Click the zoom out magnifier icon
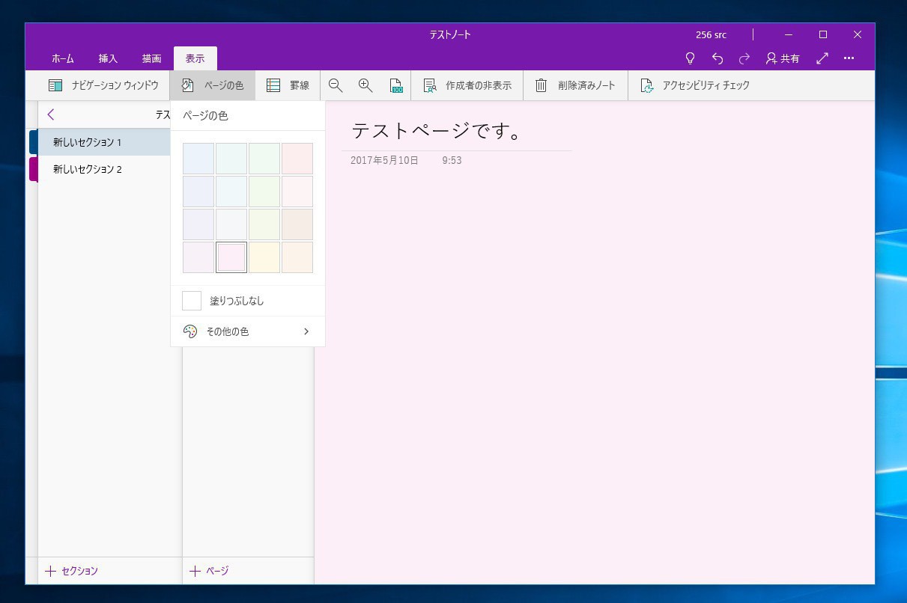The width and height of the screenshot is (907, 603). click(336, 85)
